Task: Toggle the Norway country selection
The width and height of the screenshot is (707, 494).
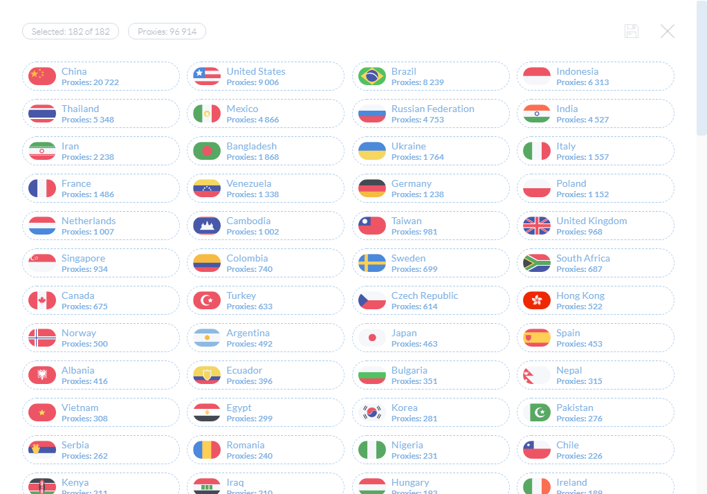Action: pyautogui.click(x=101, y=338)
